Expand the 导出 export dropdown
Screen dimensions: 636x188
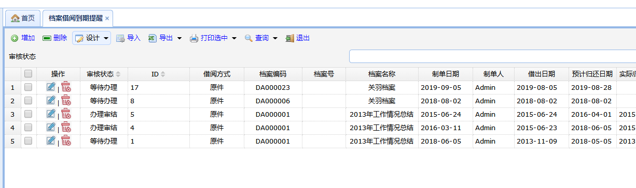(x=165, y=38)
